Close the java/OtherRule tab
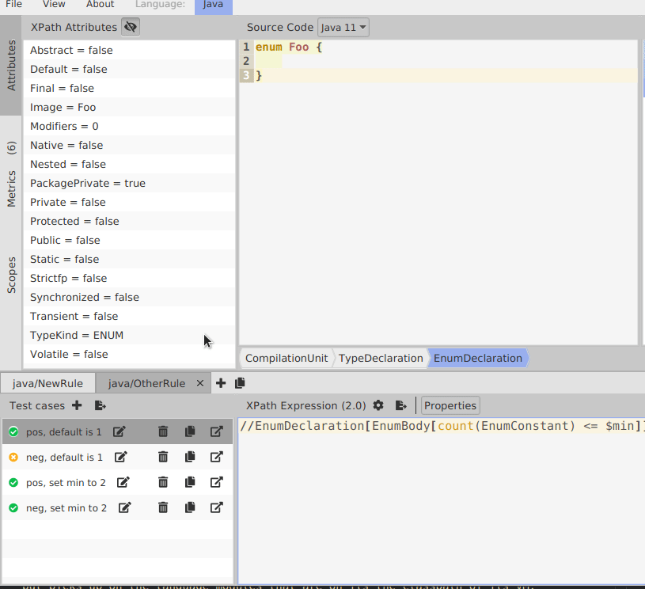Screen dimensions: 645x589 coord(200,383)
